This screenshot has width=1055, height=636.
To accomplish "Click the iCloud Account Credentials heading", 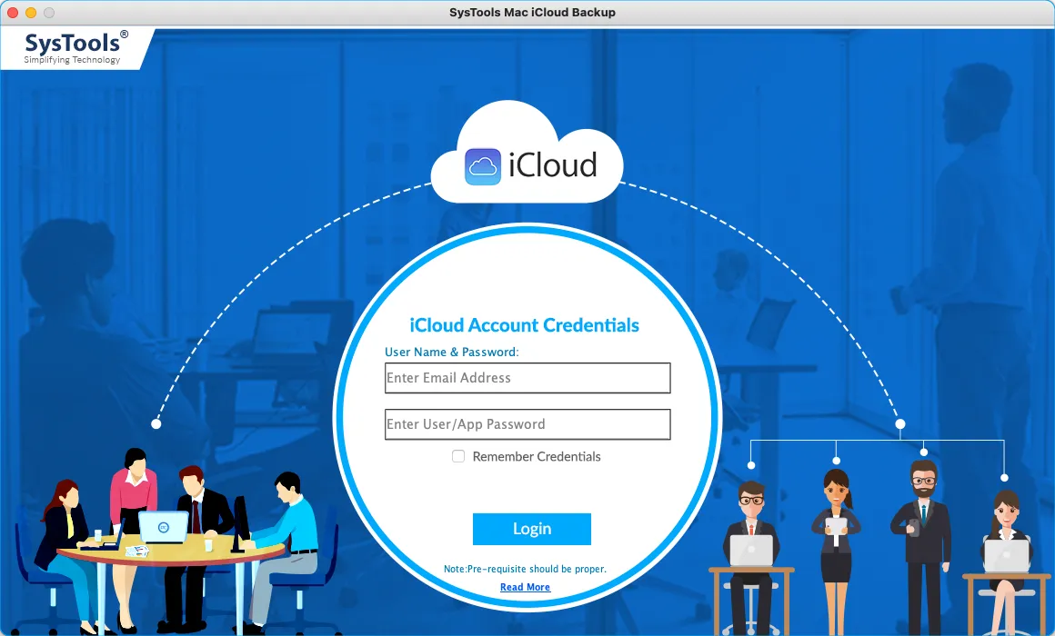I will pyautogui.click(x=525, y=325).
